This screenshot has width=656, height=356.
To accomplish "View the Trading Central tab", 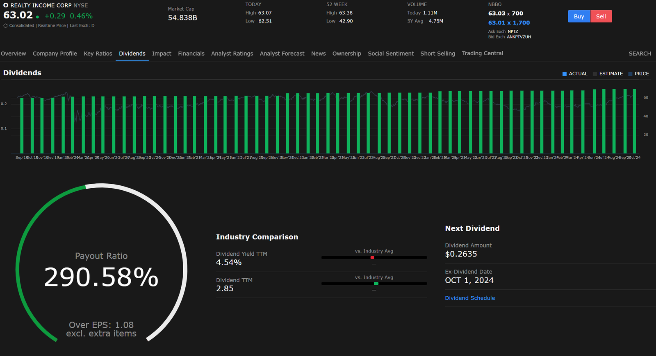I will tap(482, 54).
